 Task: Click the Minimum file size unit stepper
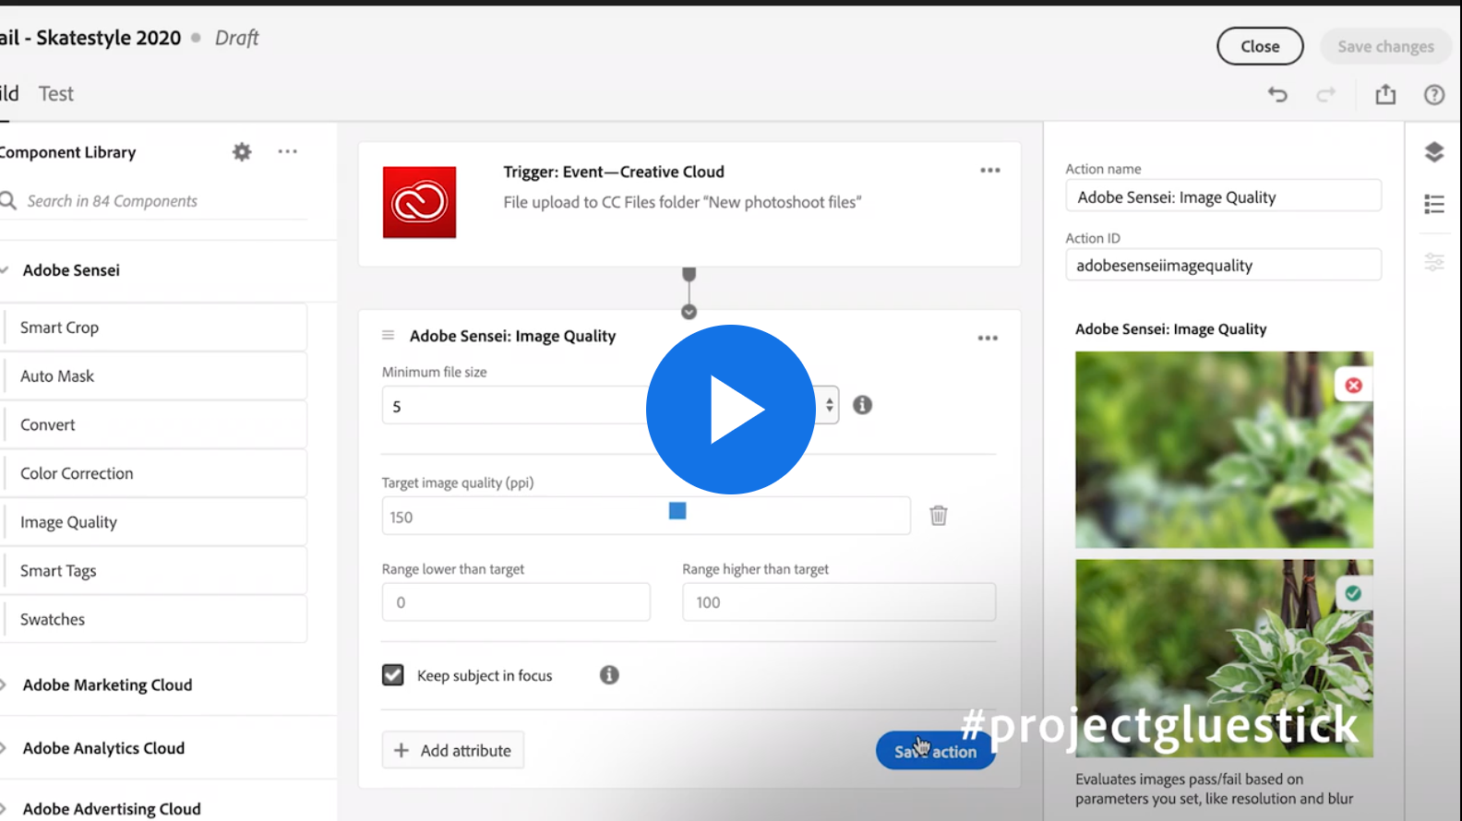tap(829, 405)
